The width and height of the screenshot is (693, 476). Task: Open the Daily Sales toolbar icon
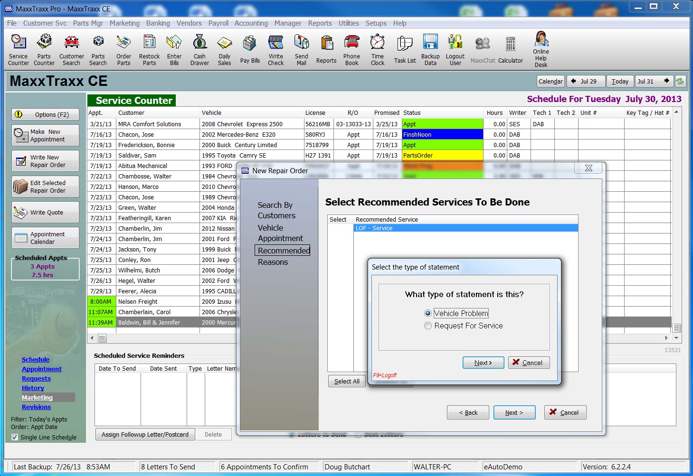225,50
